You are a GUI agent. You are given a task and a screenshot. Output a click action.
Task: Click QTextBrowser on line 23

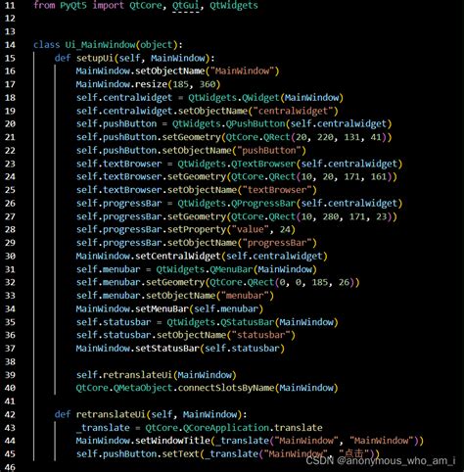tap(263, 164)
